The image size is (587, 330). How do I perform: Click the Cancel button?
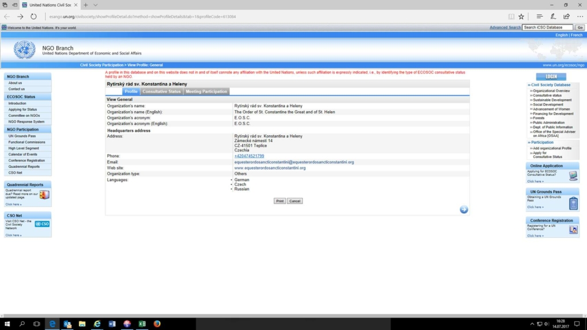coord(295,201)
